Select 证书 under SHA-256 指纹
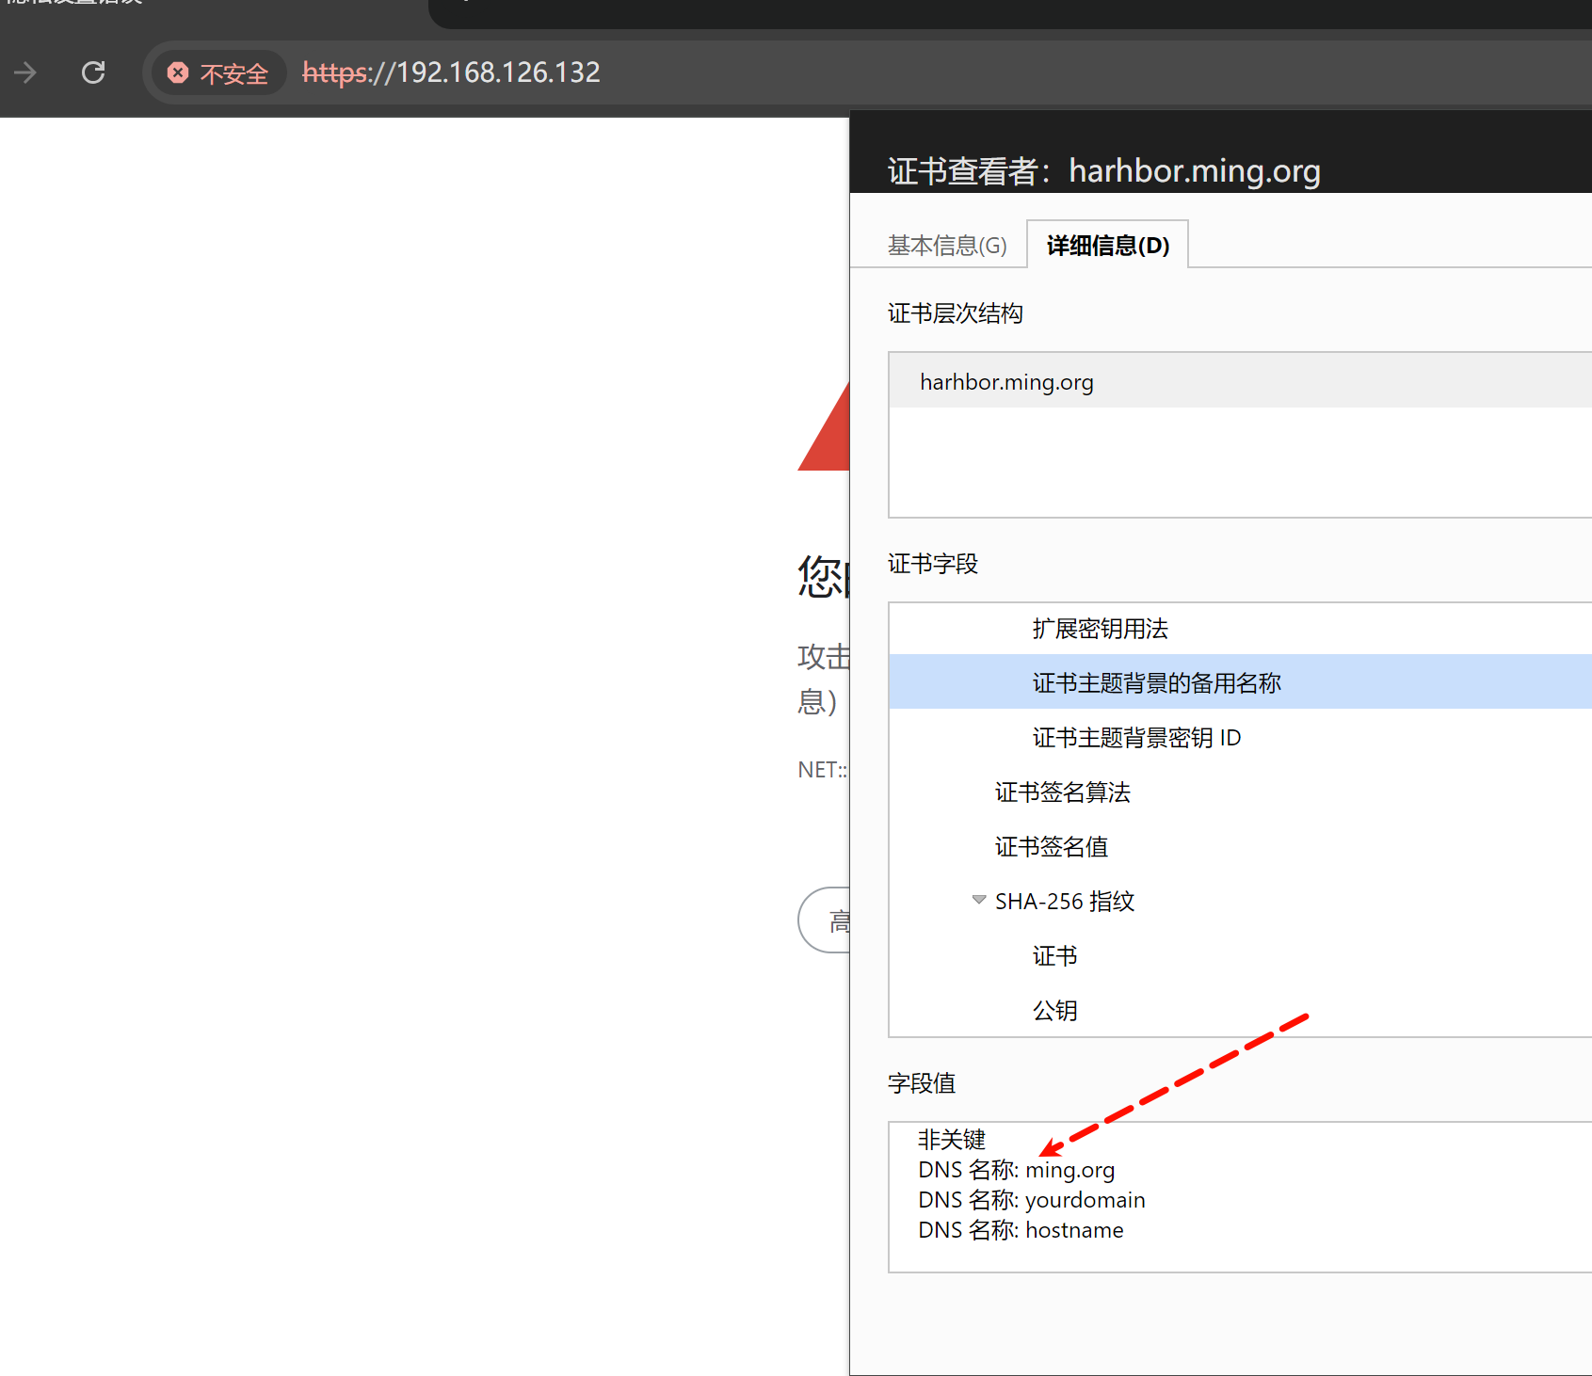Screen dimensions: 1592x1376 click(x=1054, y=956)
